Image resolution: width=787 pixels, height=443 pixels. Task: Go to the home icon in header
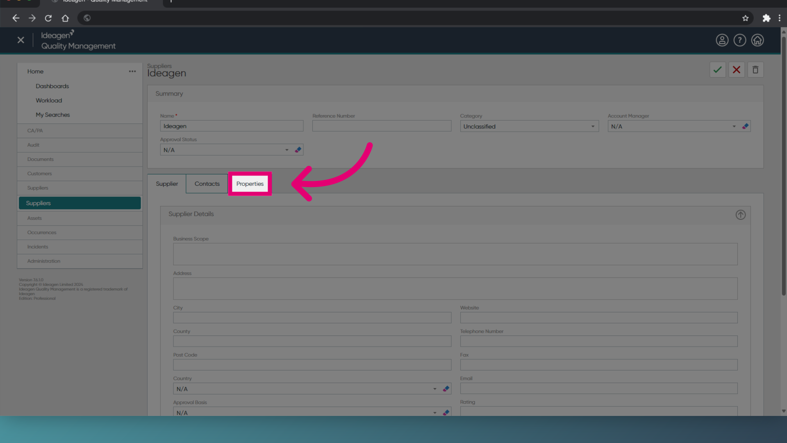tap(757, 40)
